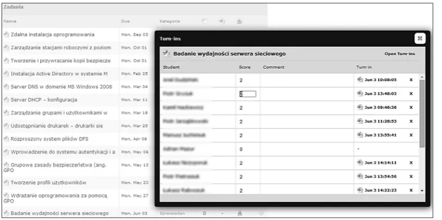Click the Open Turn-ins link
The image size is (442, 220).
[x=399, y=53]
